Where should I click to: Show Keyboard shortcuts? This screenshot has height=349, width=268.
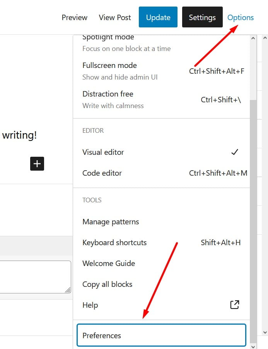(161, 242)
